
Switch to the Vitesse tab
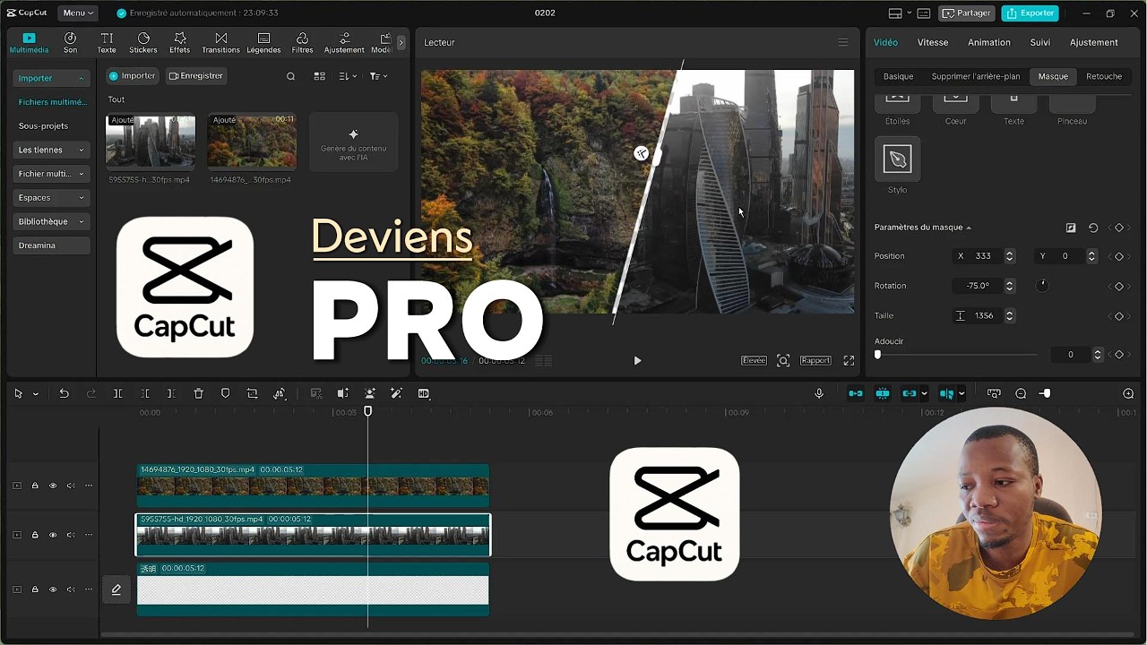pyautogui.click(x=932, y=42)
